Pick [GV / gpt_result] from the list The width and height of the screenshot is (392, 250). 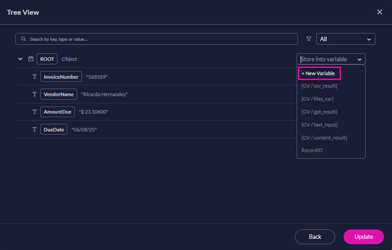319,112
